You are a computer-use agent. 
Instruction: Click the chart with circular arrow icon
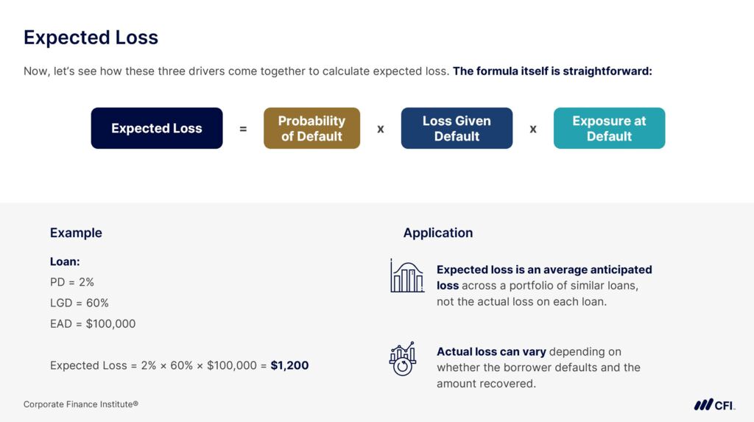click(x=403, y=359)
